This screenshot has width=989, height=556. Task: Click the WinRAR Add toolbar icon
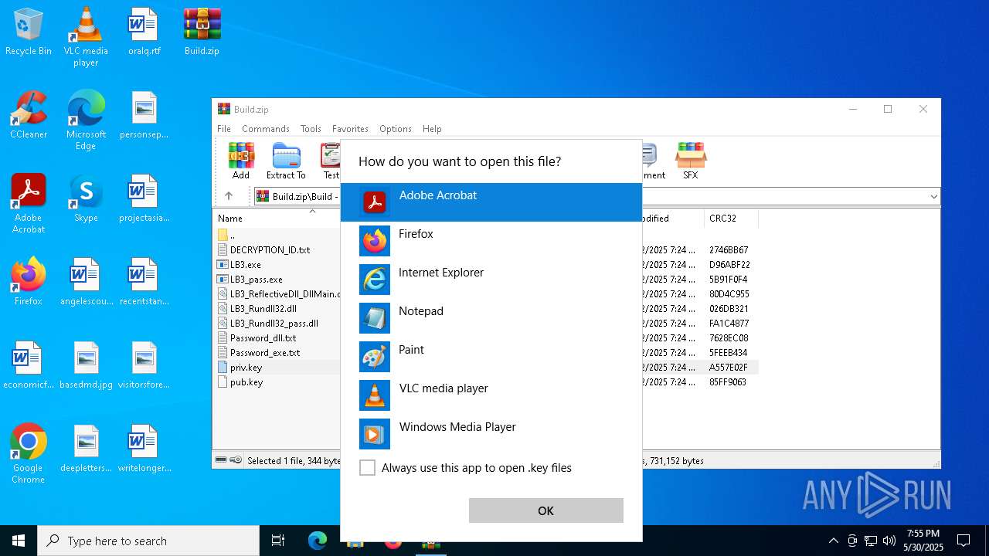pyautogui.click(x=241, y=161)
